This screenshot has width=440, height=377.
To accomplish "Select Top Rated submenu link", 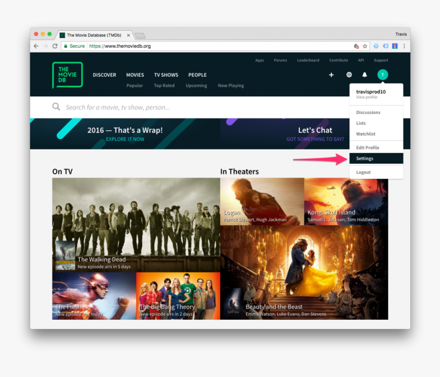I will point(164,86).
